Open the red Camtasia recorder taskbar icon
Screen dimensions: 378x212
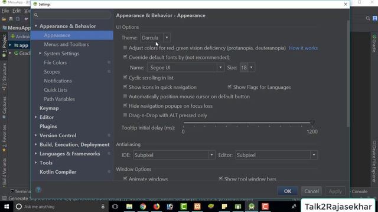click(x=265, y=207)
